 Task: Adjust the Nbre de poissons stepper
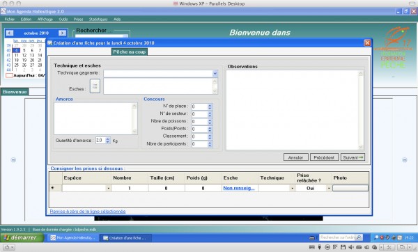pos(210,121)
